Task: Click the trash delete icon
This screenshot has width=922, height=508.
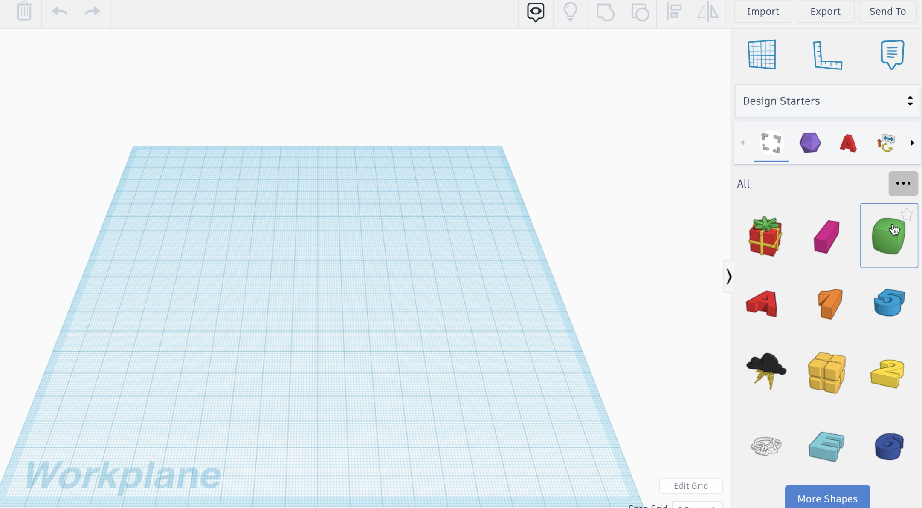Action: click(24, 11)
